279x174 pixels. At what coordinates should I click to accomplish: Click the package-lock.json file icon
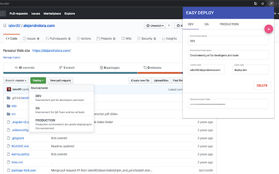(8, 170)
